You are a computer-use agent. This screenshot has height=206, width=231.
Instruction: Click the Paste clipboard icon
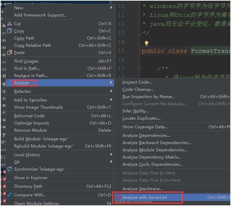10,52
